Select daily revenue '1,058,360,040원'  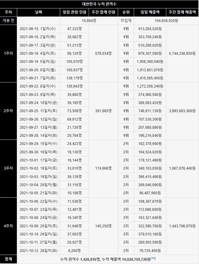pos(150,61)
